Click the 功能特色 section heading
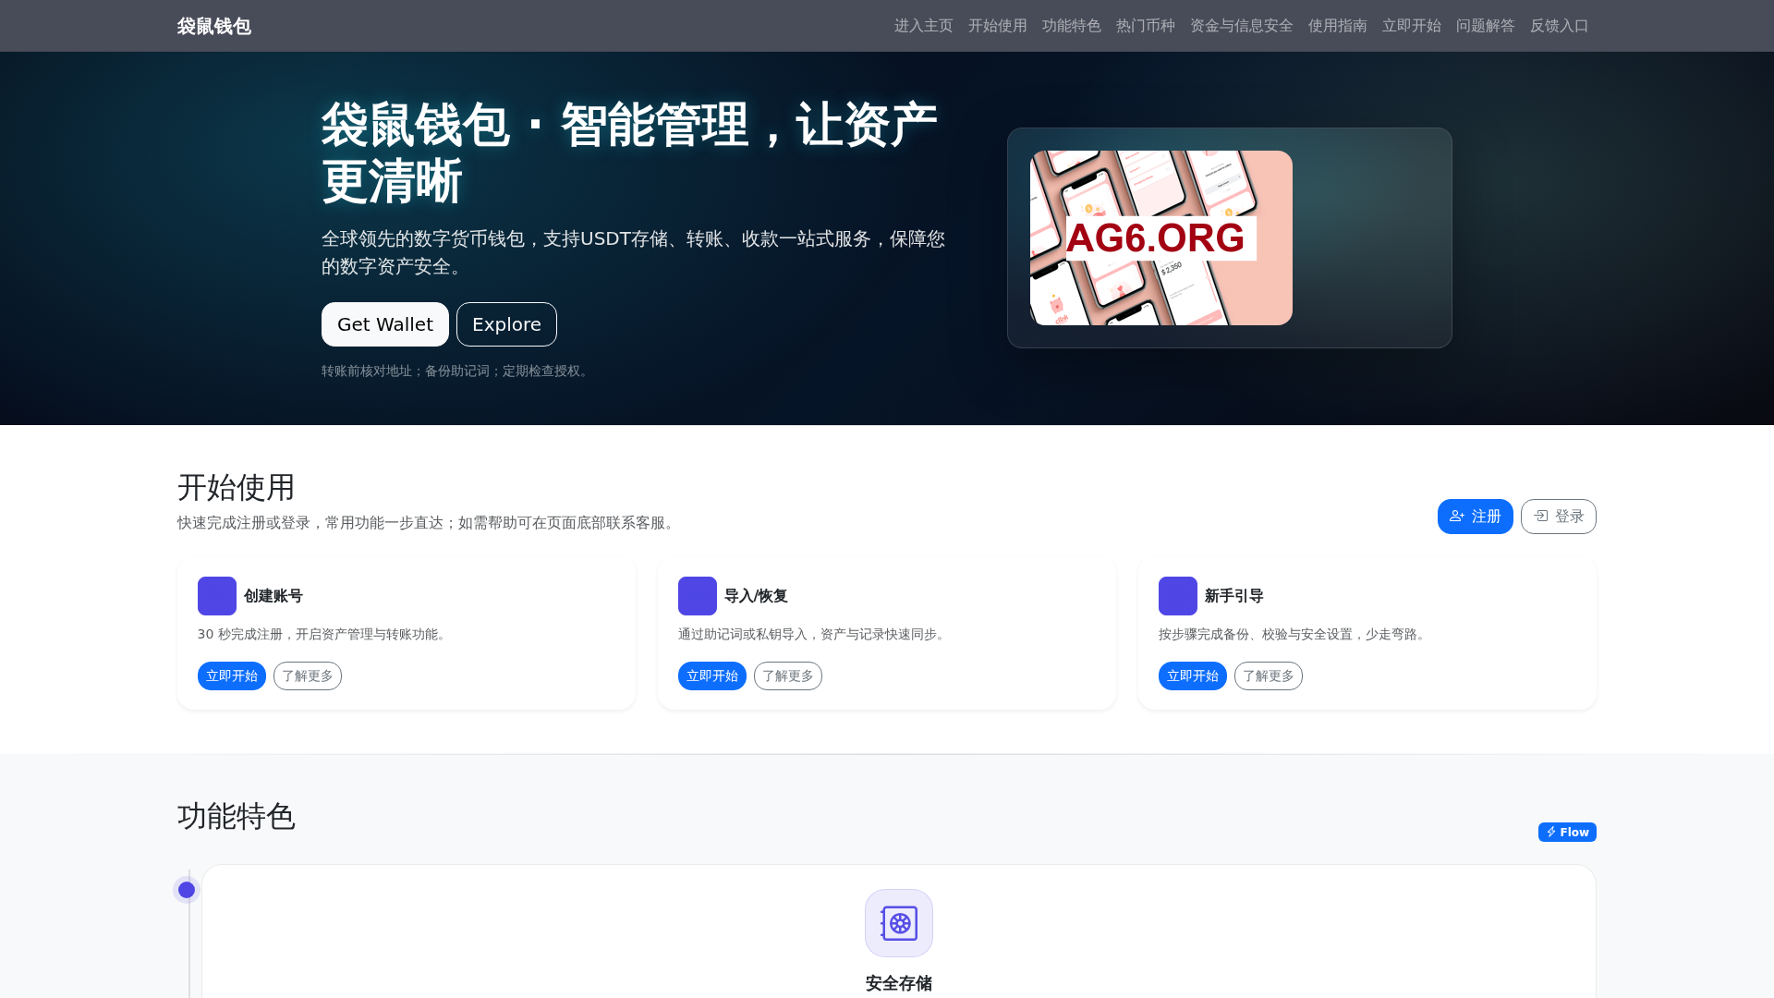Image resolution: width=1774 pixels, height=998 pixels. click(x=237, y=816)
